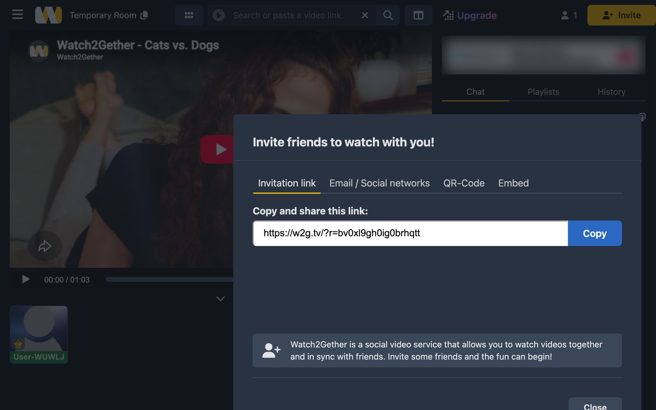Click the pop-out icon beside chat area

pyautogui.click(x=642, y=117)
